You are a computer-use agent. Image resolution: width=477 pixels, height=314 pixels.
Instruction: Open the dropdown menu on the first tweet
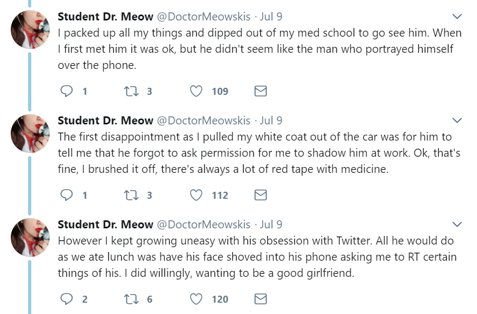[458, 15]
